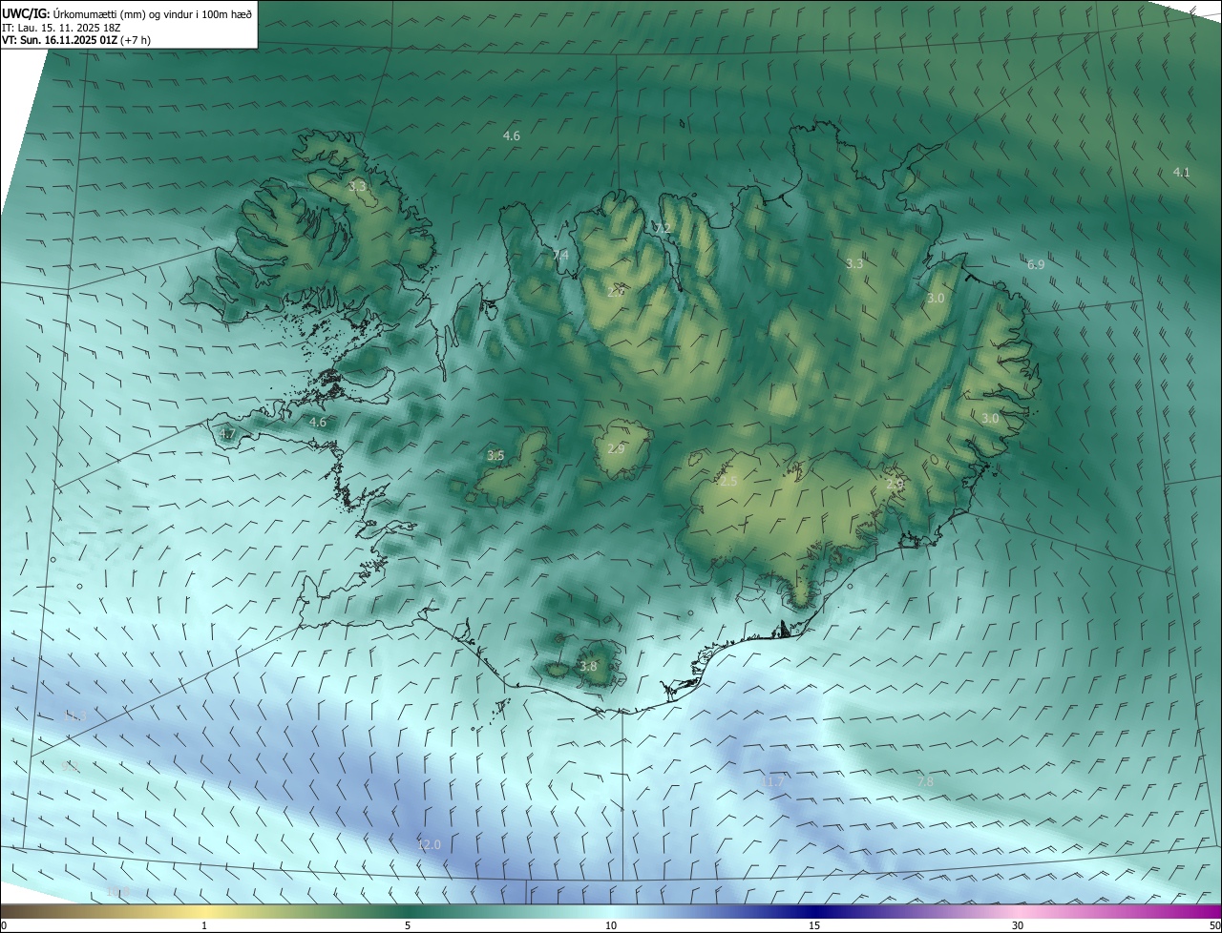Click the faint 9.2 value label
The height and width of the screenshot is (933, 1222).
point(69,765)
